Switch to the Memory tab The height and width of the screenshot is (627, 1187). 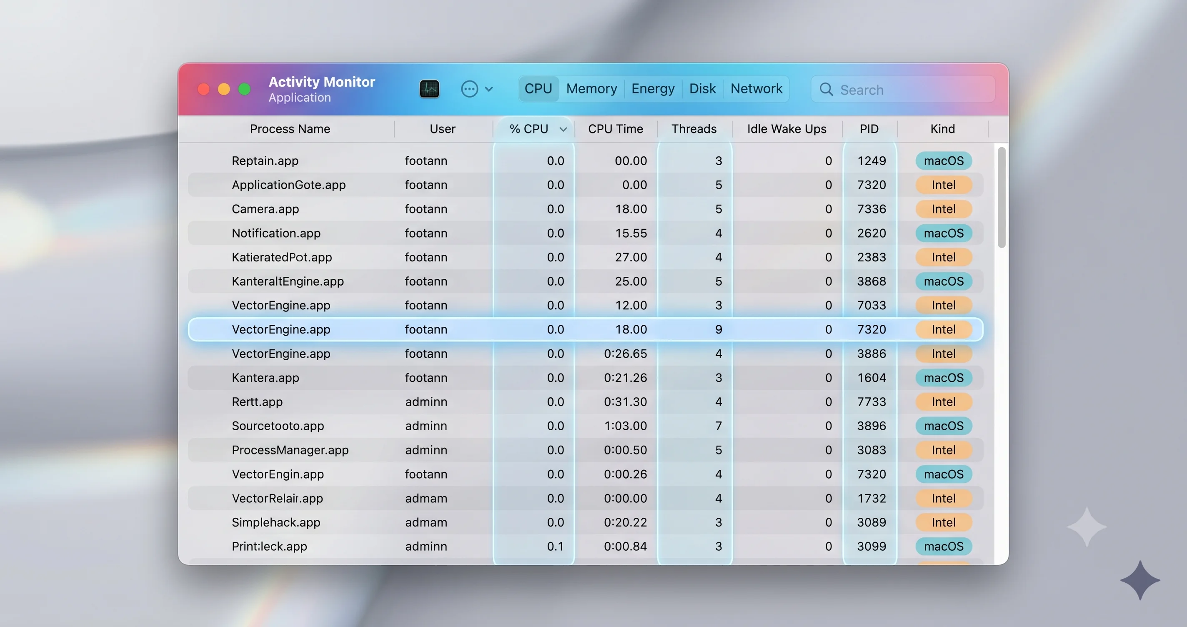click(592, 88)
